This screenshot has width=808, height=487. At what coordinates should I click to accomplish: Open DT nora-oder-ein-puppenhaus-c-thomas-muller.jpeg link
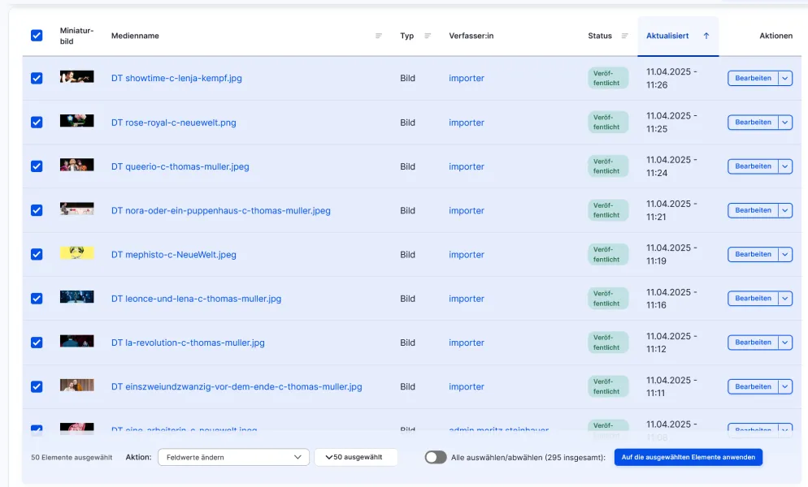tap(220, 210)
